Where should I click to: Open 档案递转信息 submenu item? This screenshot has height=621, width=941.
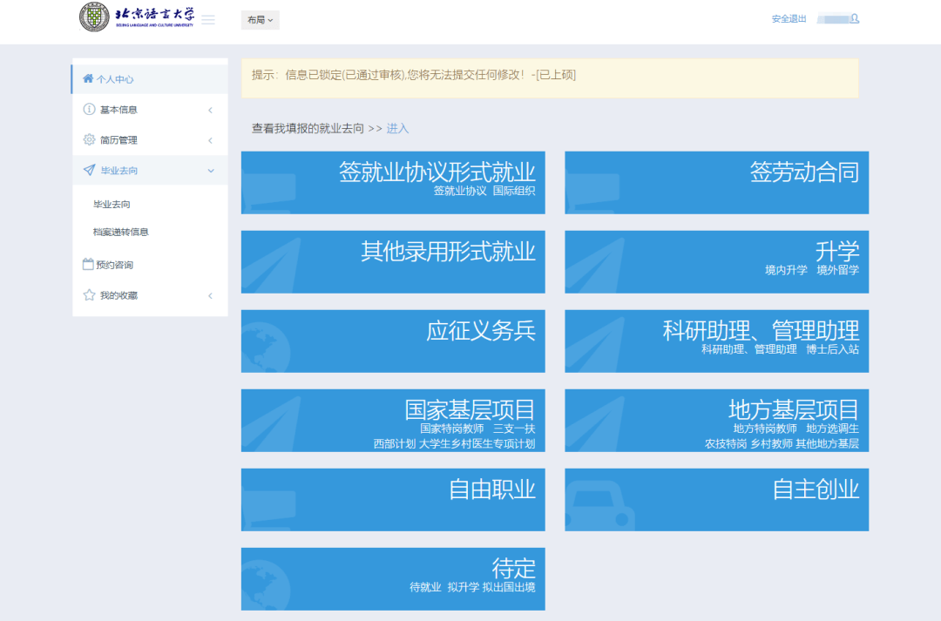(121, 232)
